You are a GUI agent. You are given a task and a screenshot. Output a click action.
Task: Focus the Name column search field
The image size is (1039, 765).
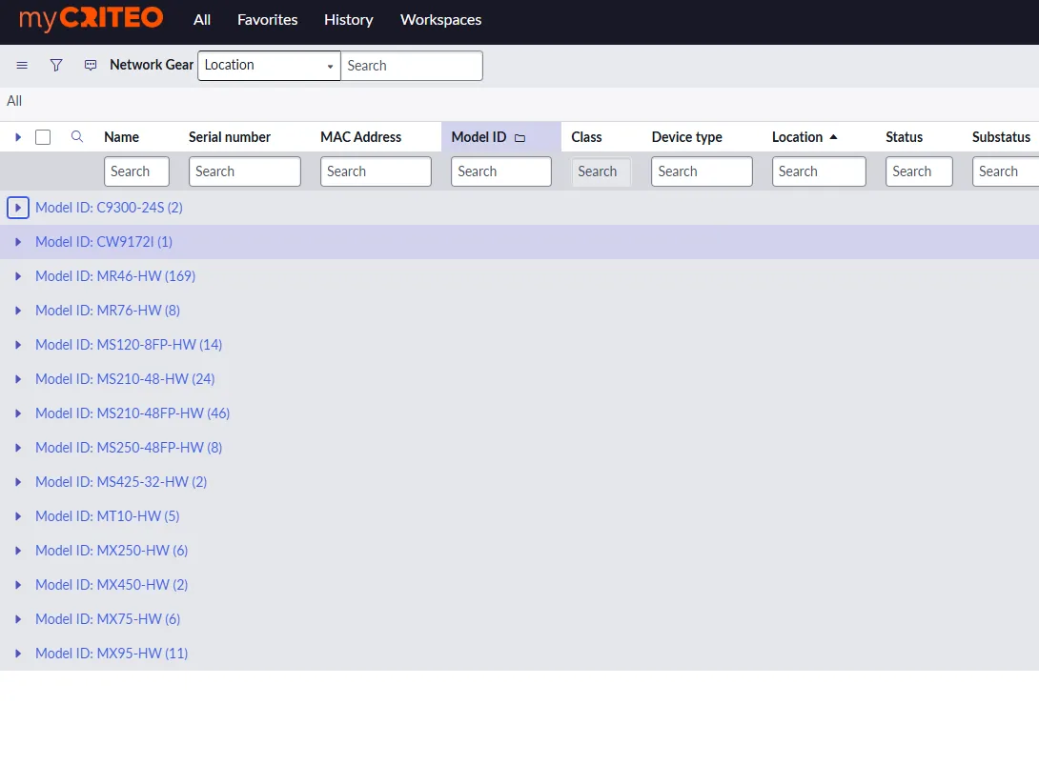coord(136,171)
